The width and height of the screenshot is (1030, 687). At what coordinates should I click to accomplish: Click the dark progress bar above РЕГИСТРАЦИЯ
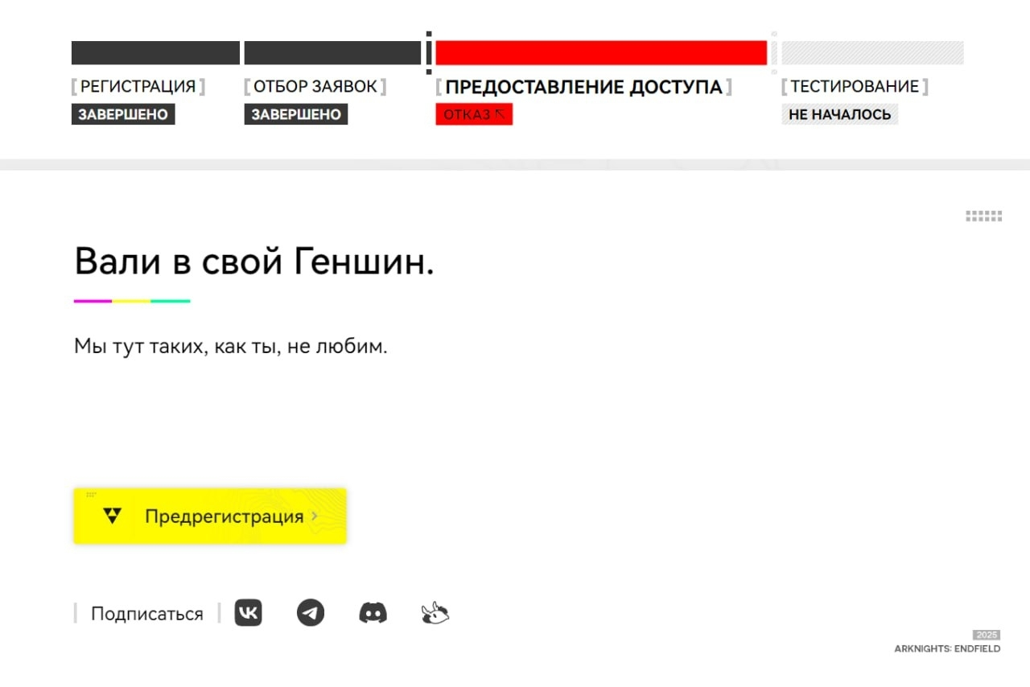(x=155, y=53)
